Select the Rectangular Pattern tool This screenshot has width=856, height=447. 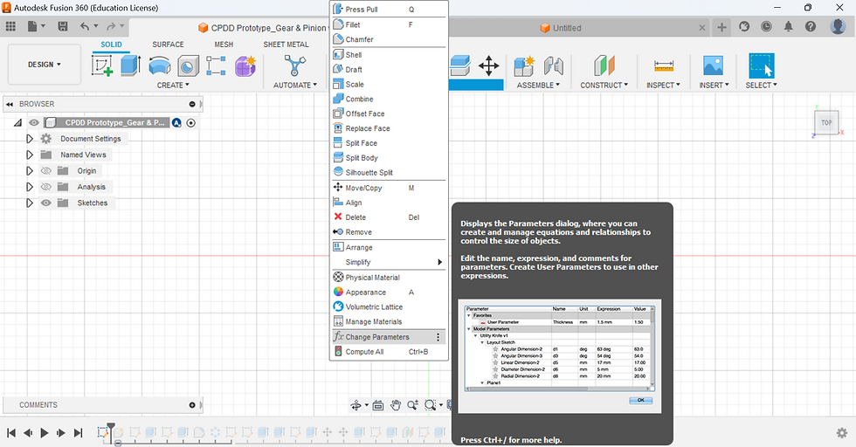tap(217, 66)
